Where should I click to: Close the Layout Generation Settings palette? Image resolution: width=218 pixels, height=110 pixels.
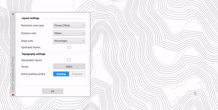pos(13,14)
